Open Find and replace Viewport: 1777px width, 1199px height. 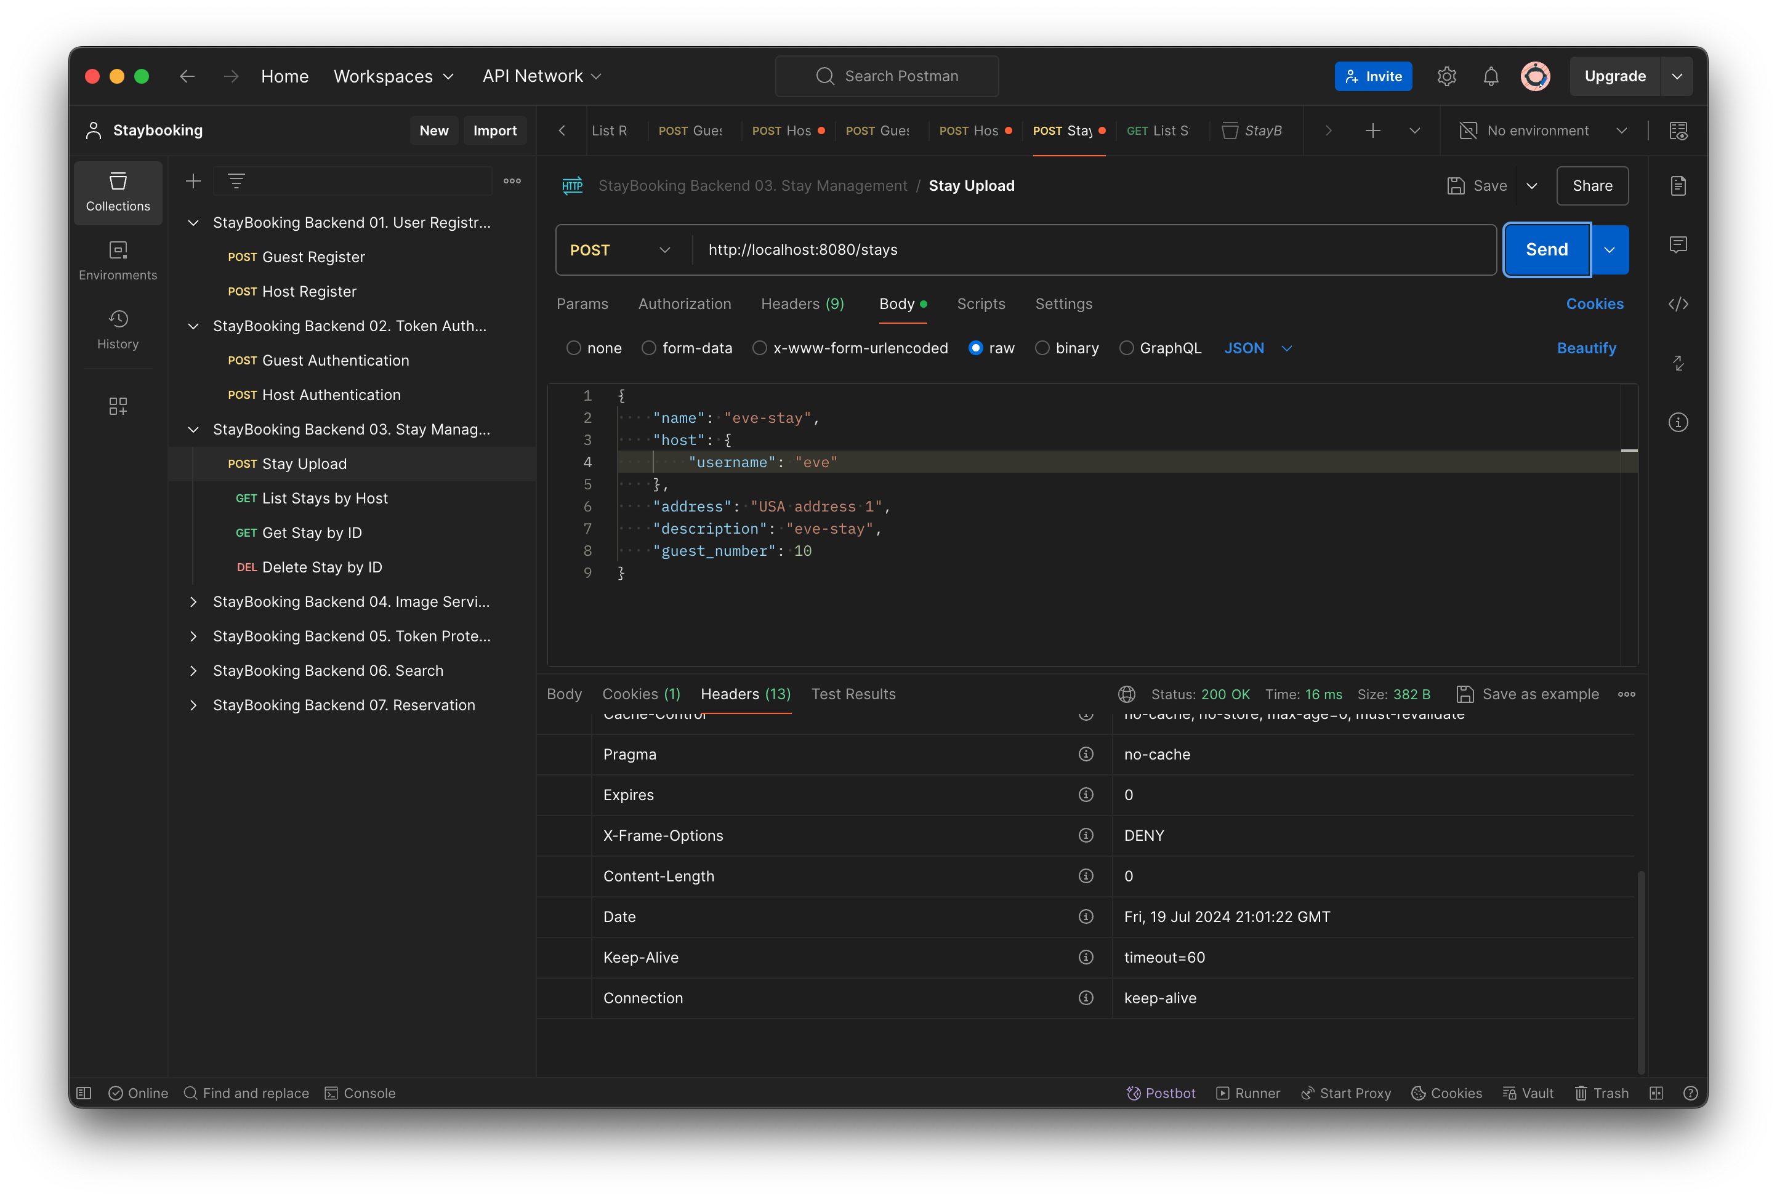tap(246, 1093)
